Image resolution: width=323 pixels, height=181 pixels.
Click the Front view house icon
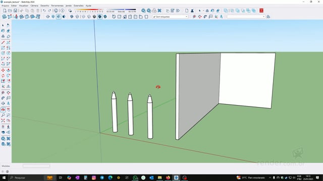(x=125, y=17)
